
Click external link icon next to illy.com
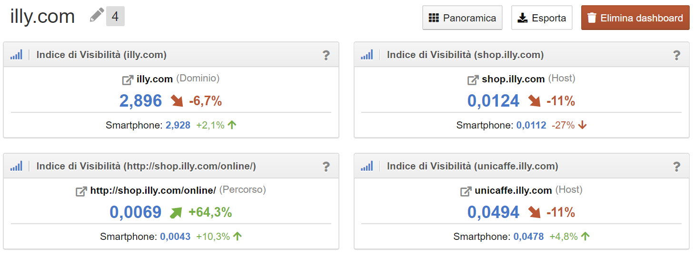(128, 80)
